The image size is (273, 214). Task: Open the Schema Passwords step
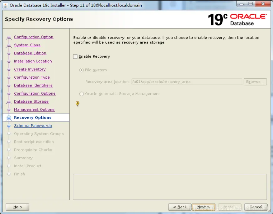(33, 126)
